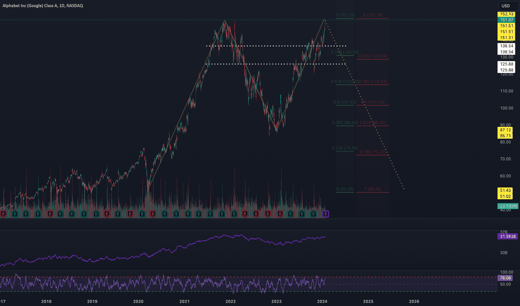
Task: Select the green 0.236 (74.45) Fibonacci level
Action: (344, 148)
